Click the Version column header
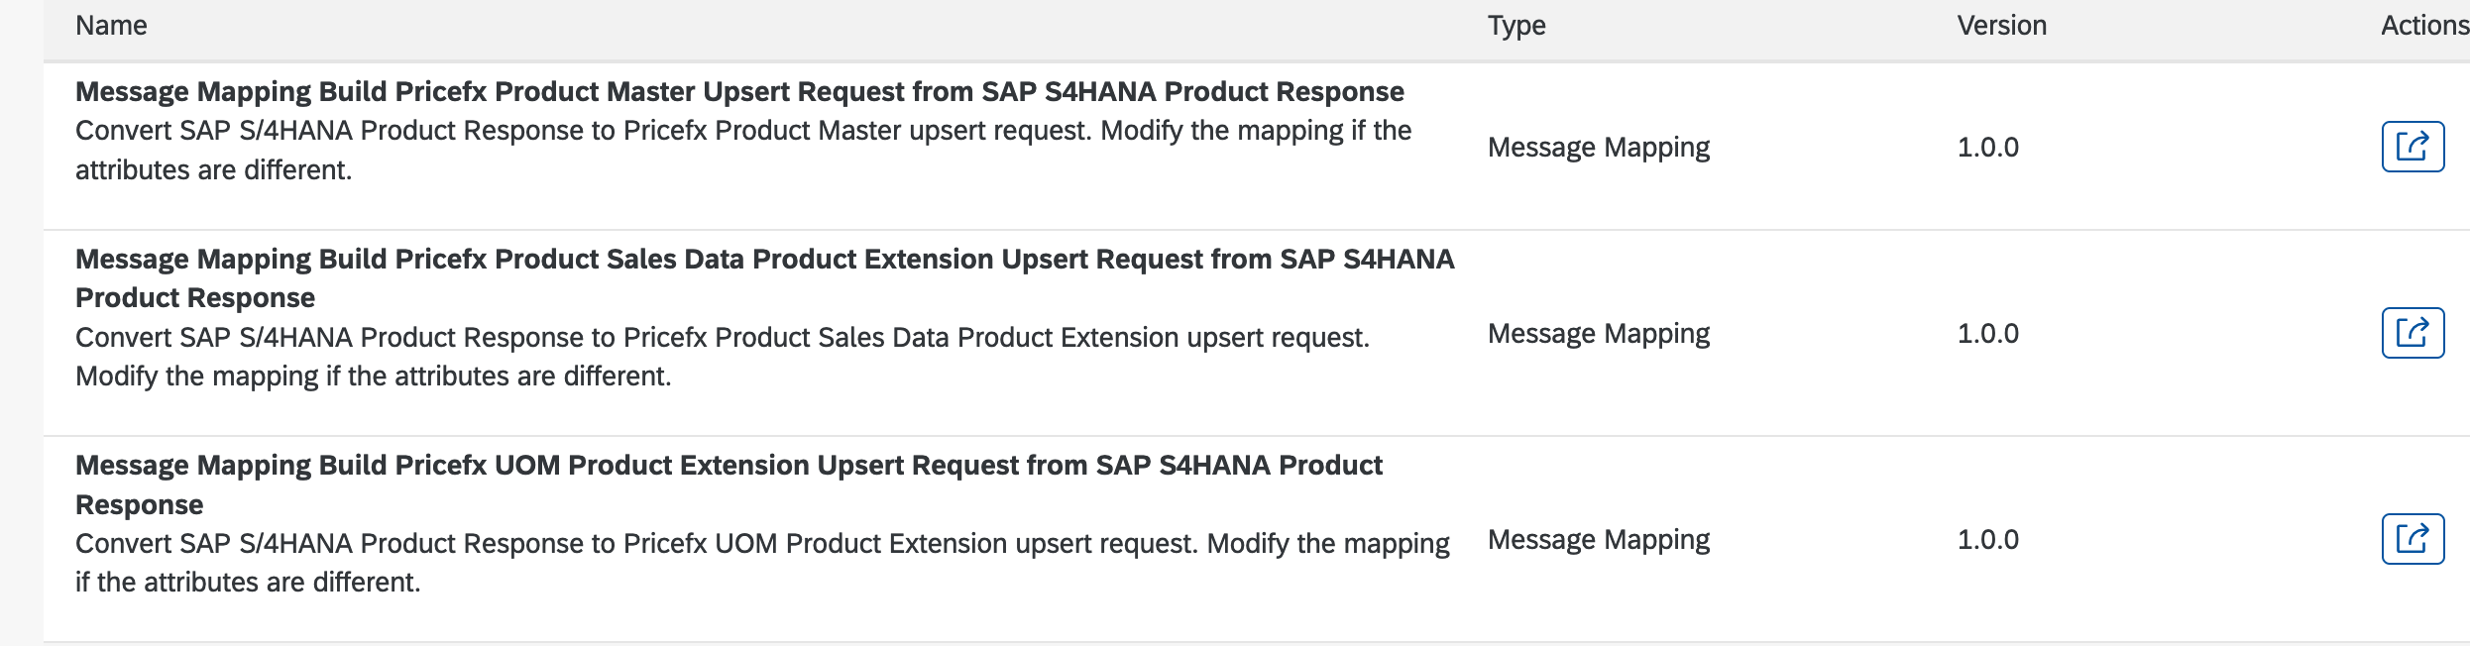Viewport: 2470px width, 646px height. 2001,26
